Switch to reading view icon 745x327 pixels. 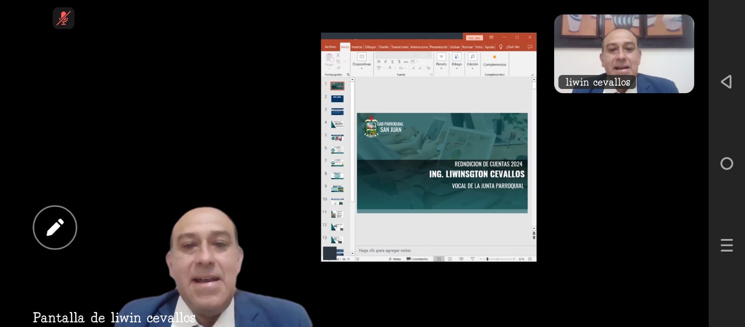point(461,259)
